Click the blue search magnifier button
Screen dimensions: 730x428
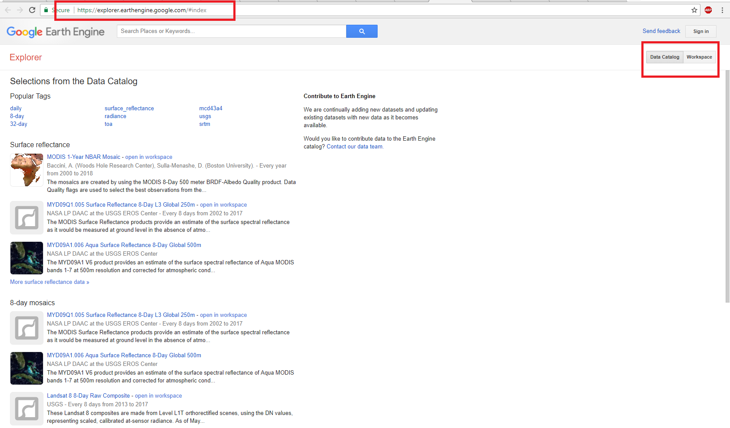point(362,31)
